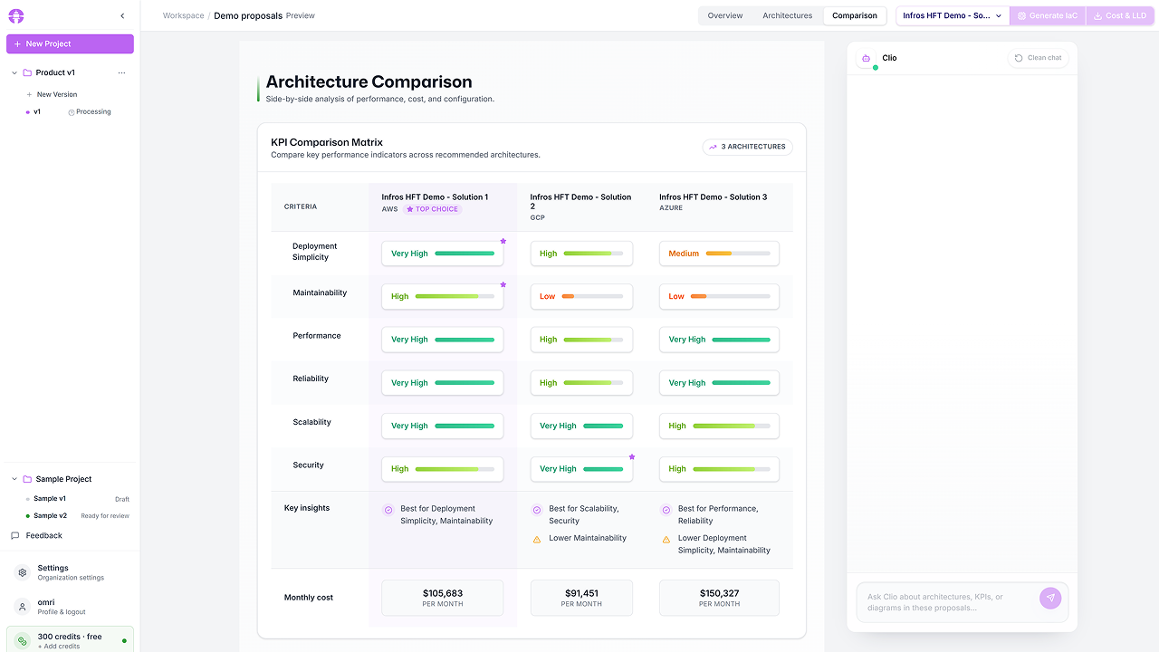The width and height of the screenshot is (1159, 652).
Task: Click the folder icon next to Product v1
Action: (x=27, y=72)
